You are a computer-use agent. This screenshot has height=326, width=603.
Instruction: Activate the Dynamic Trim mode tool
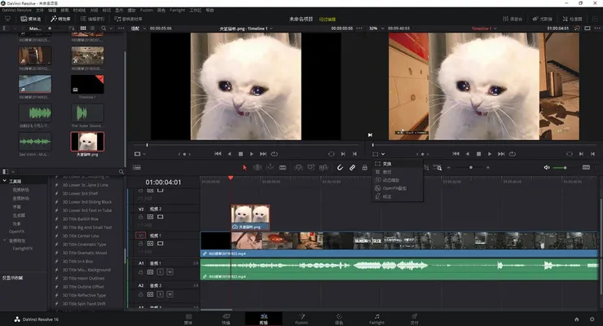270,168
